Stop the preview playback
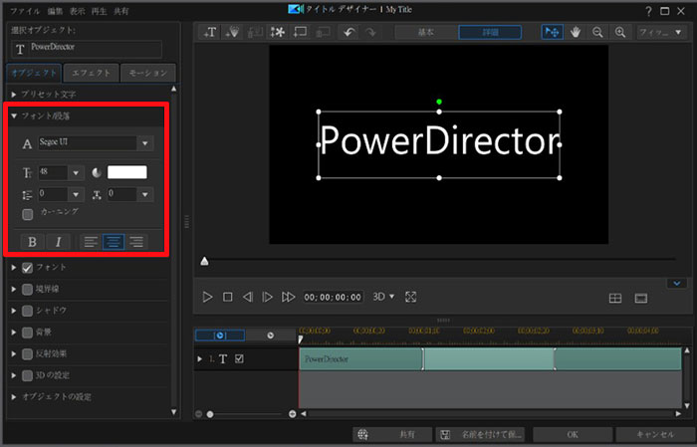697x447 pixels. pyautogui.click(x=228, y=297)
